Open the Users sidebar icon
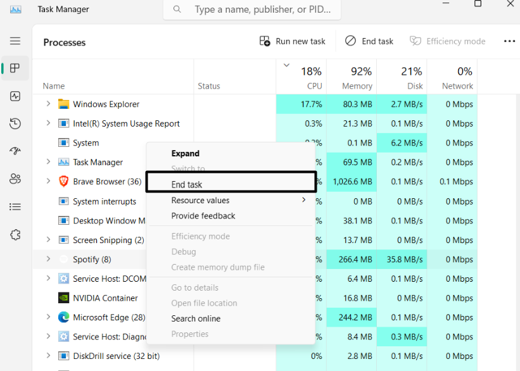 coord(15,179)
